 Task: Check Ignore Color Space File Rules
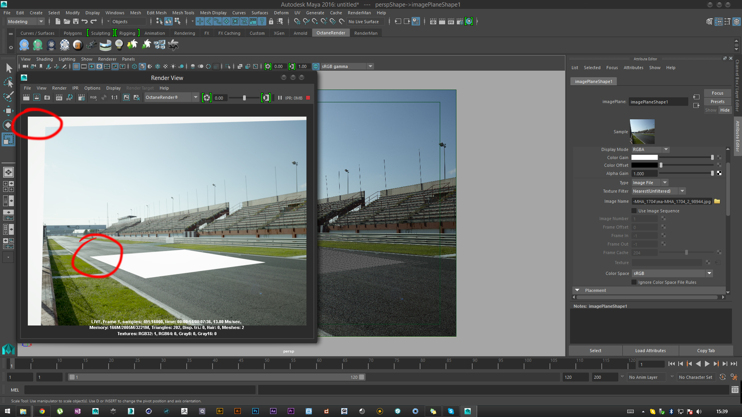634,282
